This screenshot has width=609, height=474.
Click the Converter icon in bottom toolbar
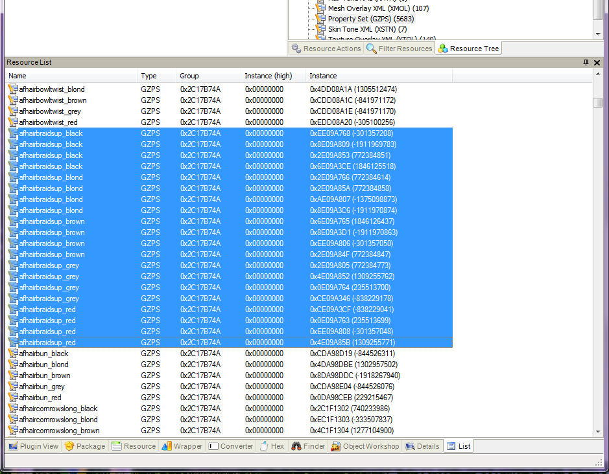(x=213, y=446)
